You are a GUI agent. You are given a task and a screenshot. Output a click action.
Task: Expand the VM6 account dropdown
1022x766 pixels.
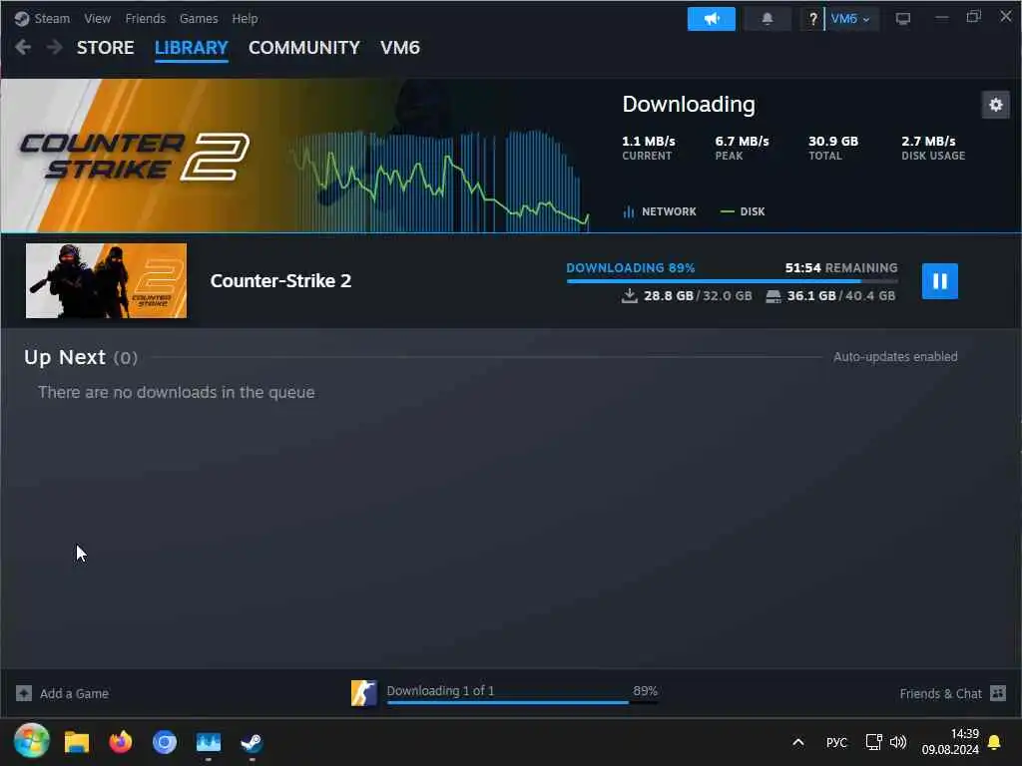(x=850, y=19)
